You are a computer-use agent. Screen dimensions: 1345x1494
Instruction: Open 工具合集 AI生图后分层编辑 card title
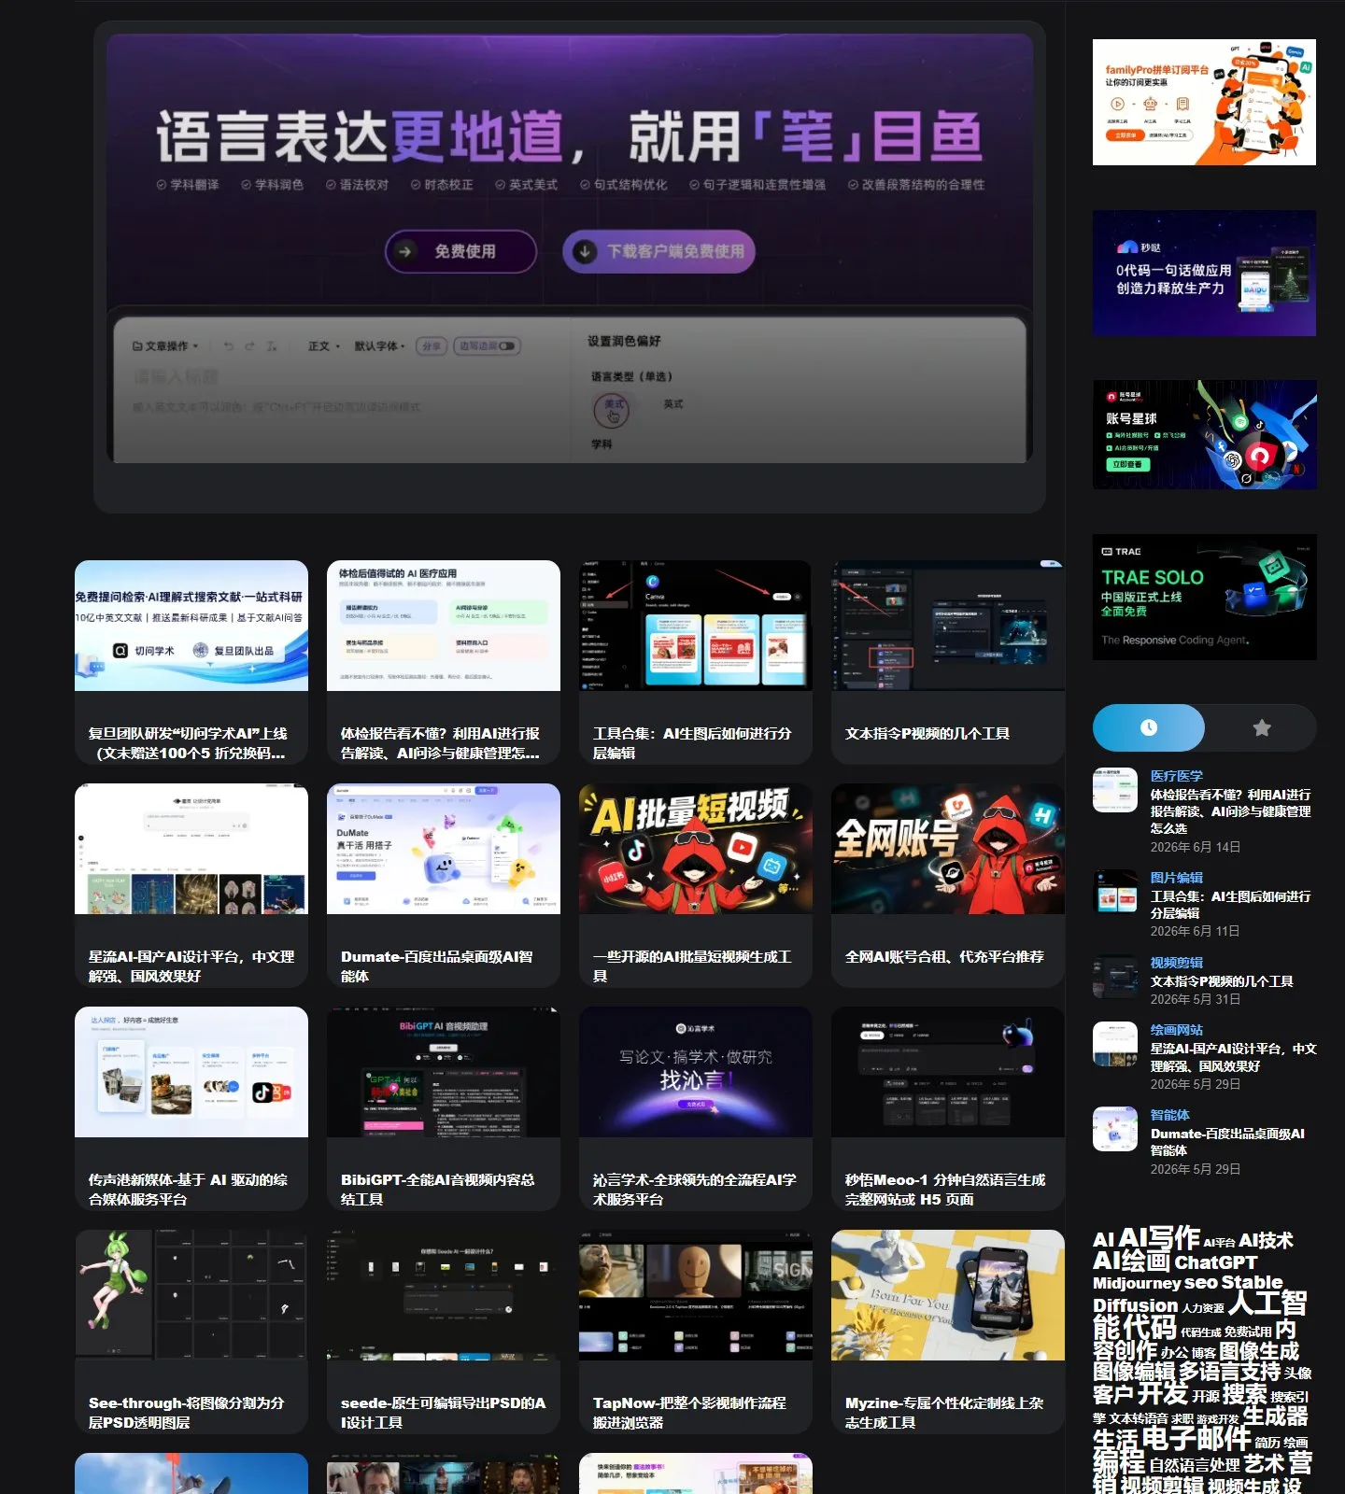[692, 743]
